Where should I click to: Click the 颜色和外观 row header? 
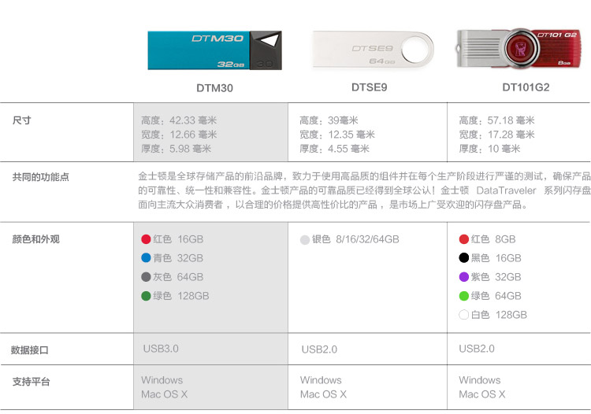click(x=35, y=239)
